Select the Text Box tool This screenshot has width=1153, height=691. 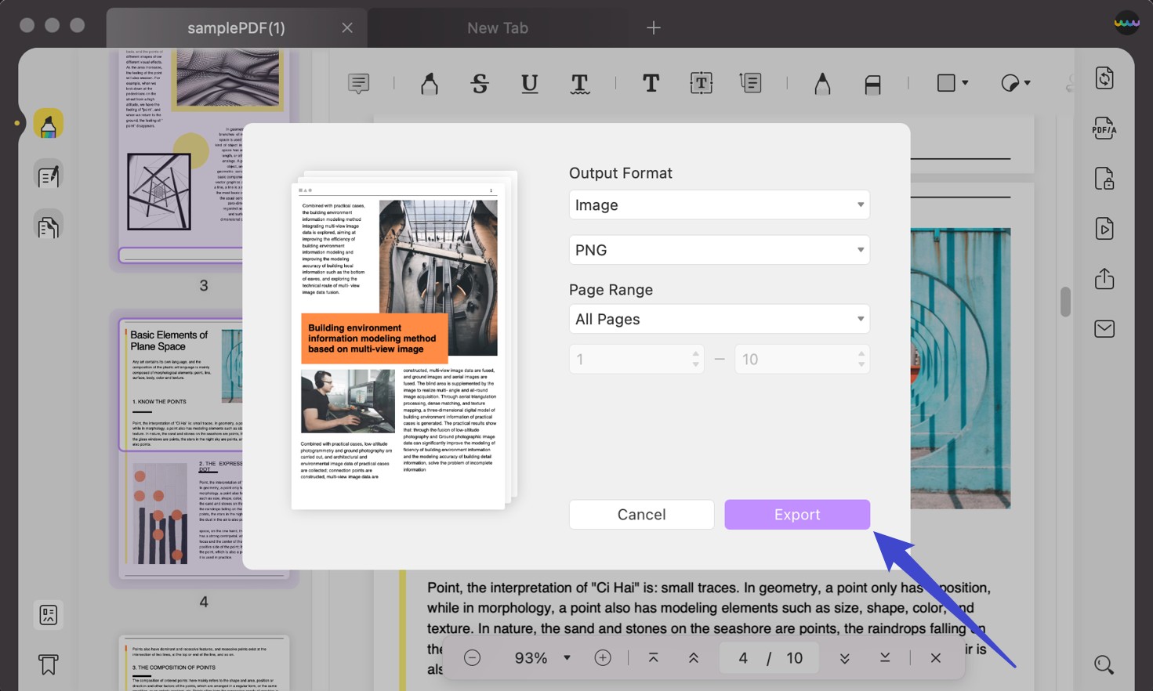[700, 83]
